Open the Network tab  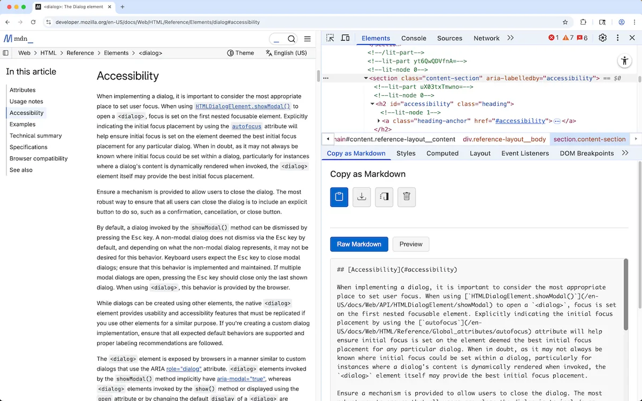coord(486,38)
